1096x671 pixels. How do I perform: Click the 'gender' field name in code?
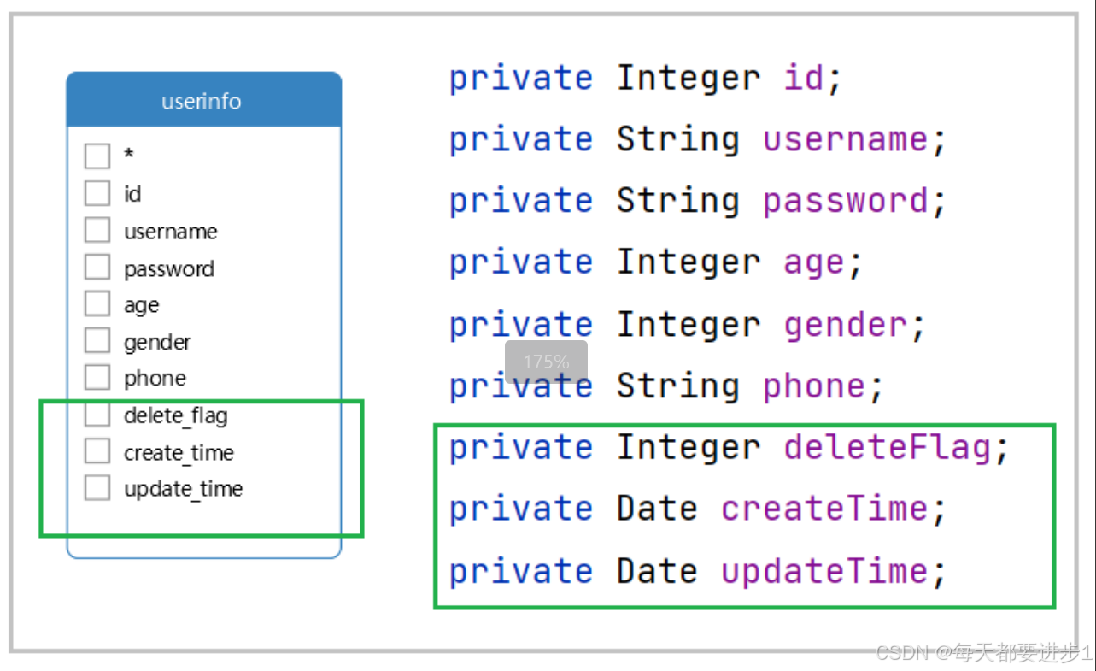tap(846, 325)
